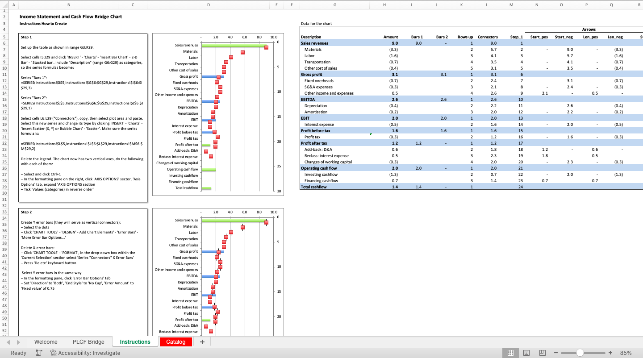This screenshot has height=358, width=643.
Task: Click the Ready status indicator
Action: pos(18,353)
